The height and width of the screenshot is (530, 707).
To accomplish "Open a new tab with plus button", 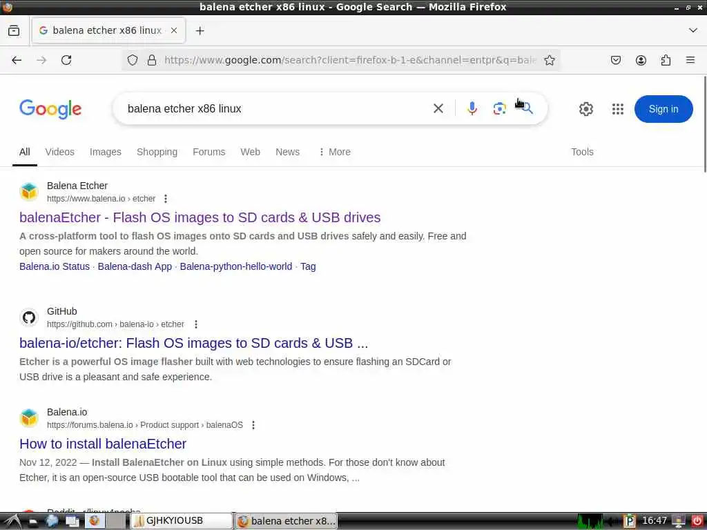I will click(x=200, y=30).
